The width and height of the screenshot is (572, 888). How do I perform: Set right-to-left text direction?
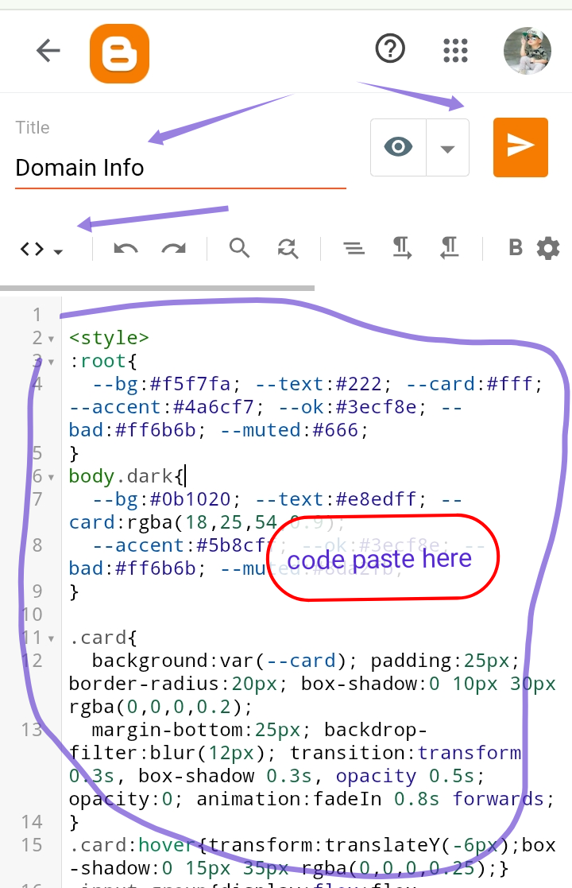click(449, 248)
